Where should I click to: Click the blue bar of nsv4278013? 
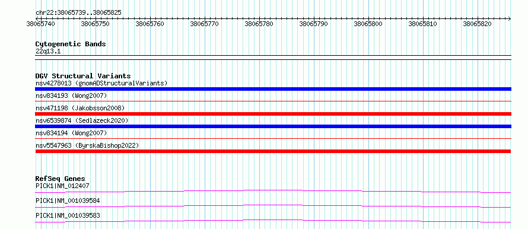point(273,89)
